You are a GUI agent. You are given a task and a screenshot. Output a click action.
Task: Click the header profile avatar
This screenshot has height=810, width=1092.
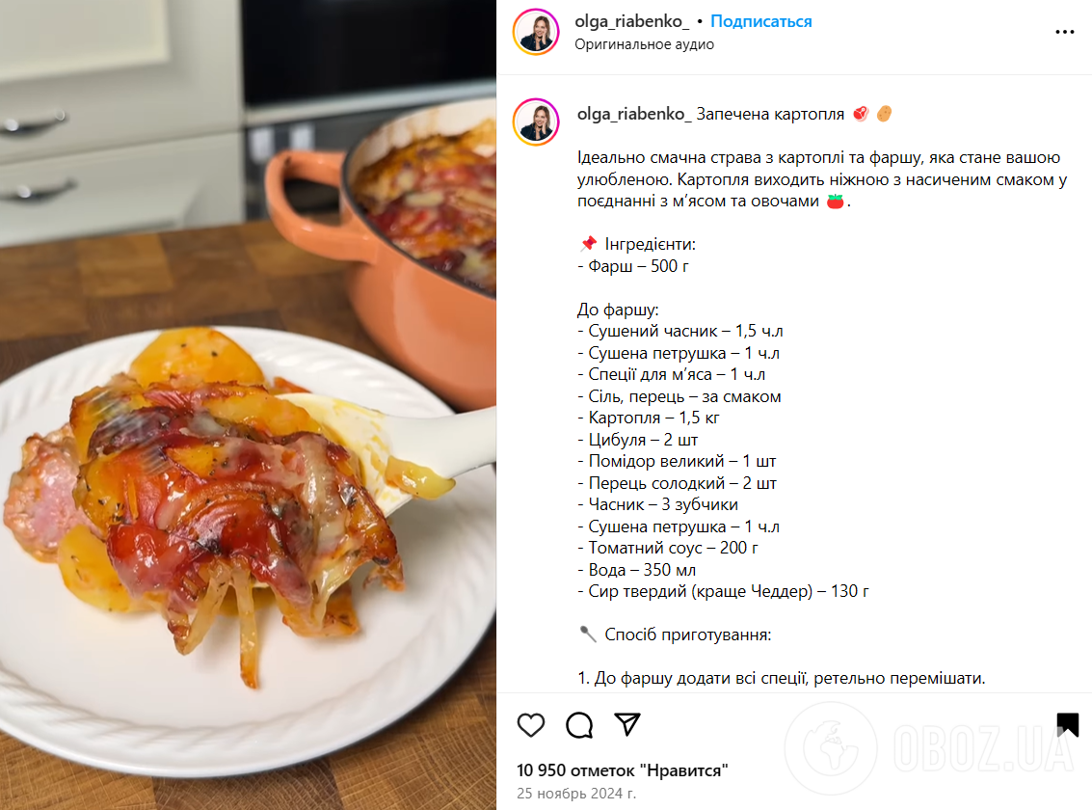pyautogui.click(x=536, y=32)
